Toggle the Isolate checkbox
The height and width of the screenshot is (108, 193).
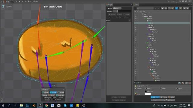coord(58,98)
